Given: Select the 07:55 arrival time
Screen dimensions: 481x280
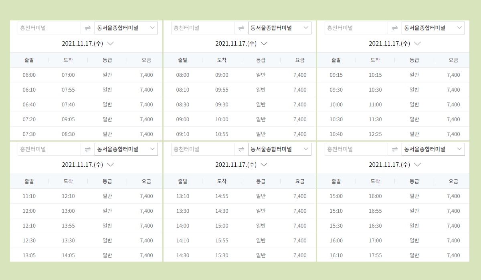Looking at the screenshot, I should click(x=68, y=90).
